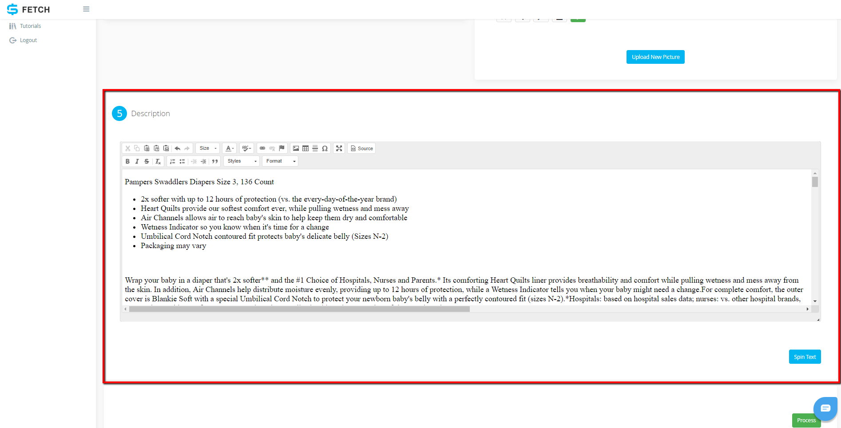
Task: Undo the last edit
Action: click(x=177, y=148)
